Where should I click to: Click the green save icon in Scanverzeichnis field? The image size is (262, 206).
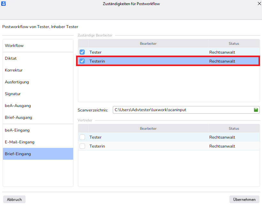coord(256,110)
